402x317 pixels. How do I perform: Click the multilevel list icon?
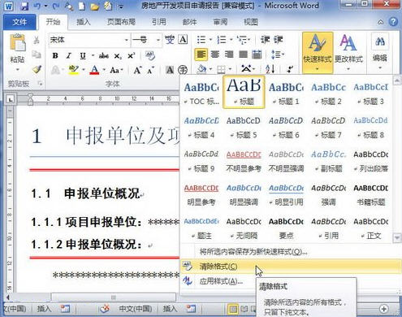pyautogui.click(x=243, y=40)
